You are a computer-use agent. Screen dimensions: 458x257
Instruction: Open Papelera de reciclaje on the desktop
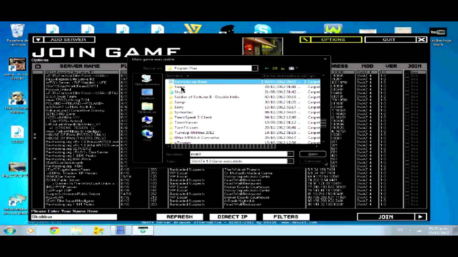(18, 35)
